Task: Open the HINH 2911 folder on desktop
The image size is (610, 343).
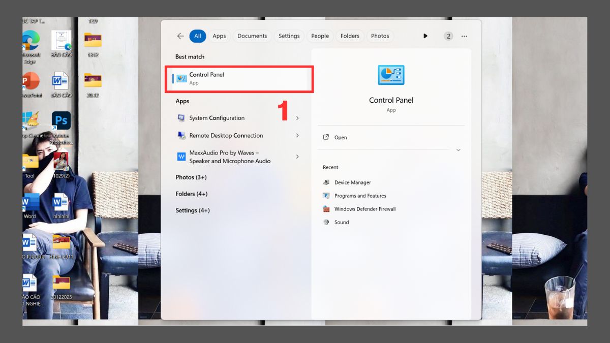Action: click(x=62, y=247)
